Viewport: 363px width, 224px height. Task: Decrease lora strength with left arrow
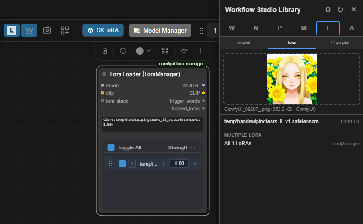click(x=164, y=163)
